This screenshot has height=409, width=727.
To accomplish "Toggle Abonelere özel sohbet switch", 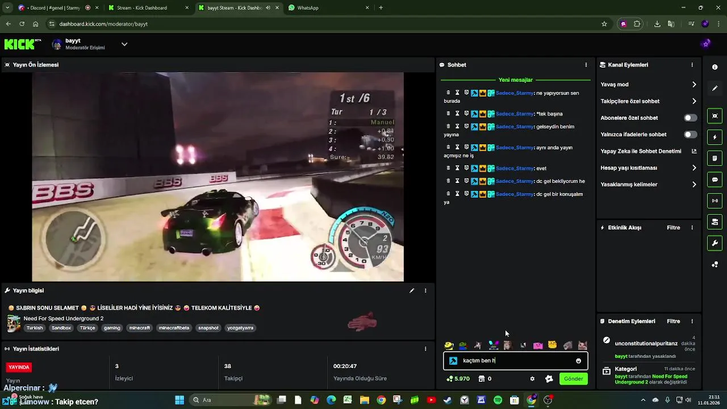I will point(690,118).
